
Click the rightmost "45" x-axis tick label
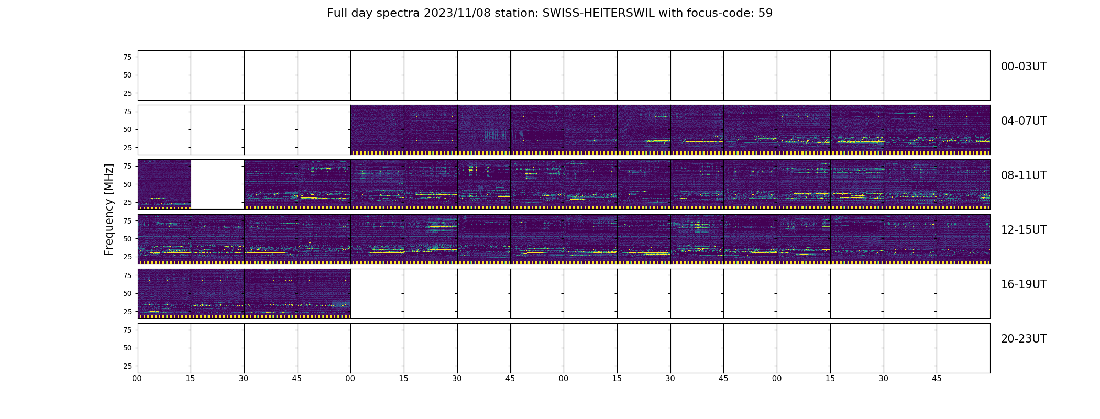tap(937, 379)
